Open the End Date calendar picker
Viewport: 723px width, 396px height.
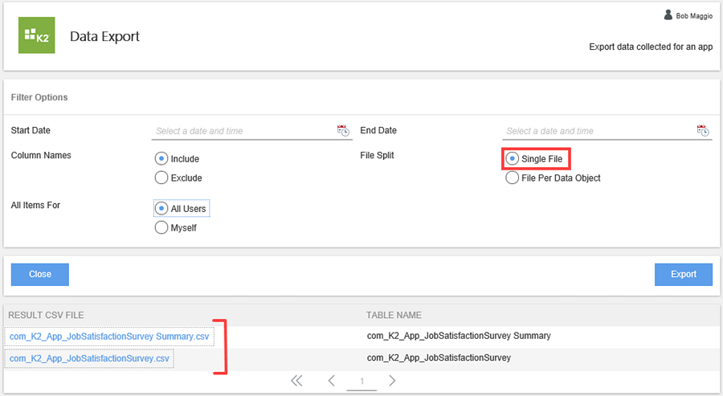(703, 130)
